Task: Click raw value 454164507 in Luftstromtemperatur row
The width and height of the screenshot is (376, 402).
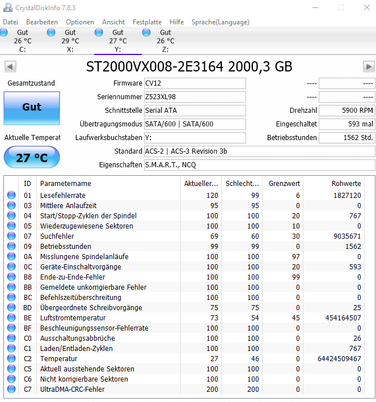Action: 343,318
